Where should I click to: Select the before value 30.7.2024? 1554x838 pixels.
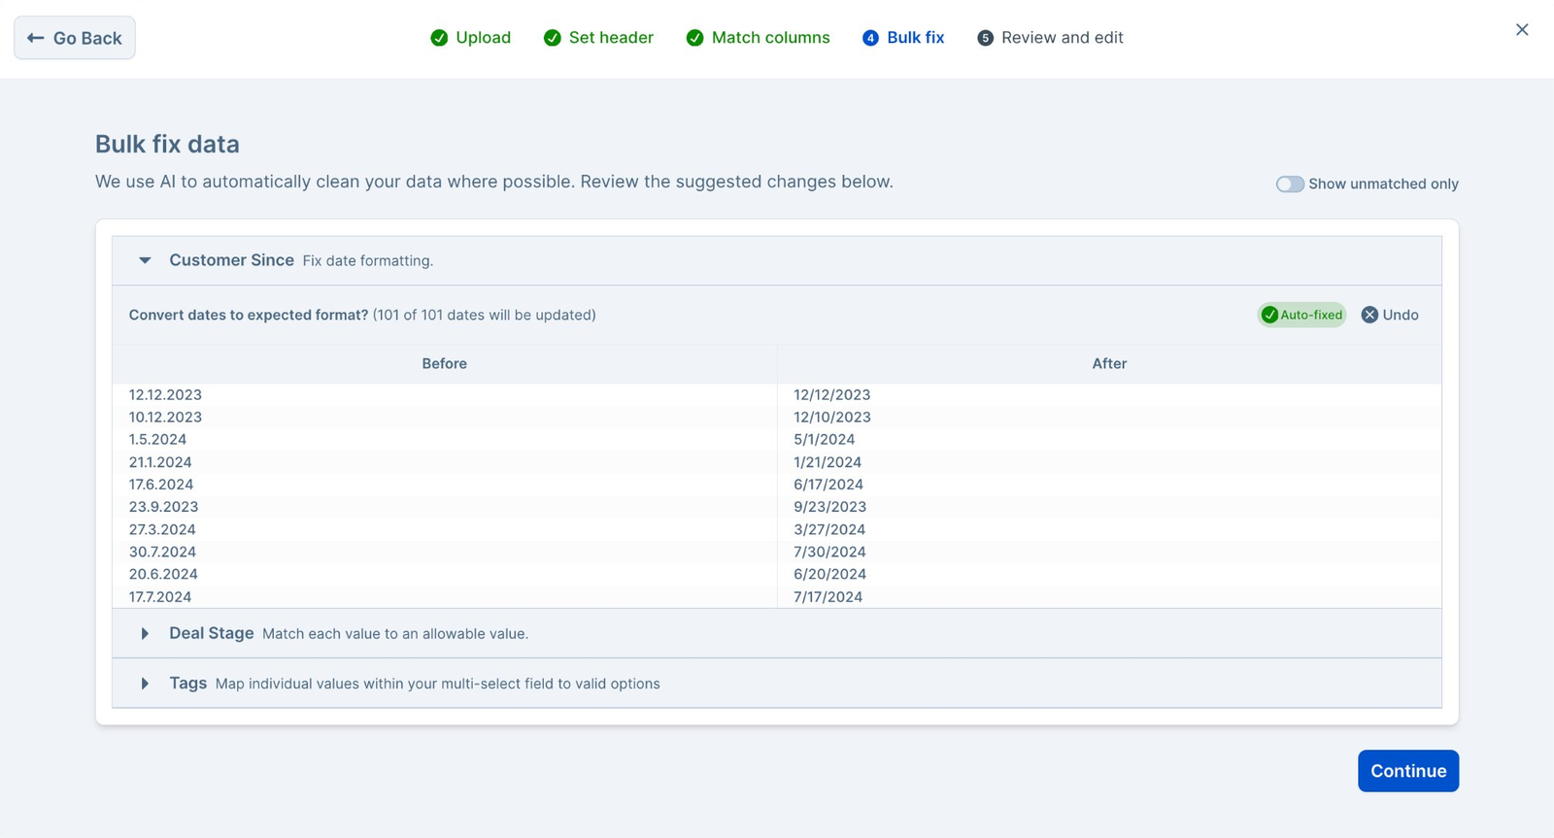pos(162,553)
